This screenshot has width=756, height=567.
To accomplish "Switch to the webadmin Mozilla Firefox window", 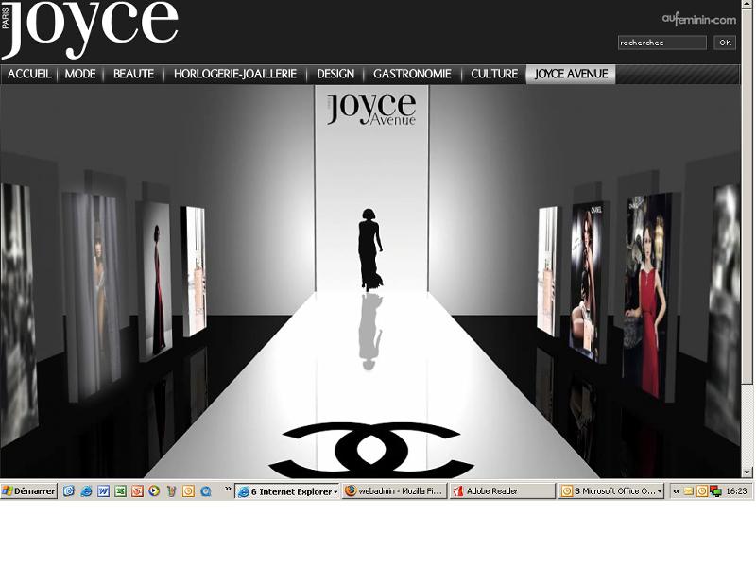I will pyautogui.click(x=395, y=491).
